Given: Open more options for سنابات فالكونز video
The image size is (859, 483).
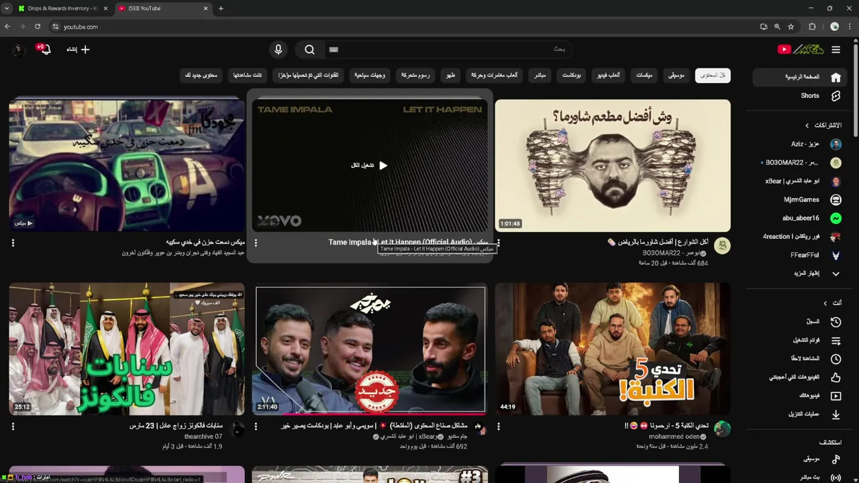Looking at the screenshot, I should 13,426.
